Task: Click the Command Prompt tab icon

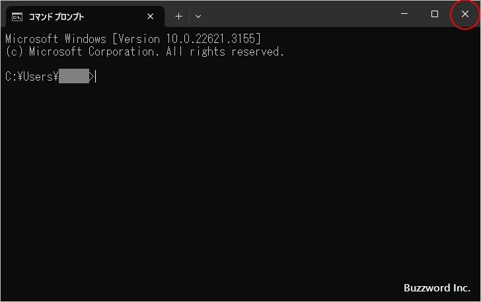Action: point(18,17)
